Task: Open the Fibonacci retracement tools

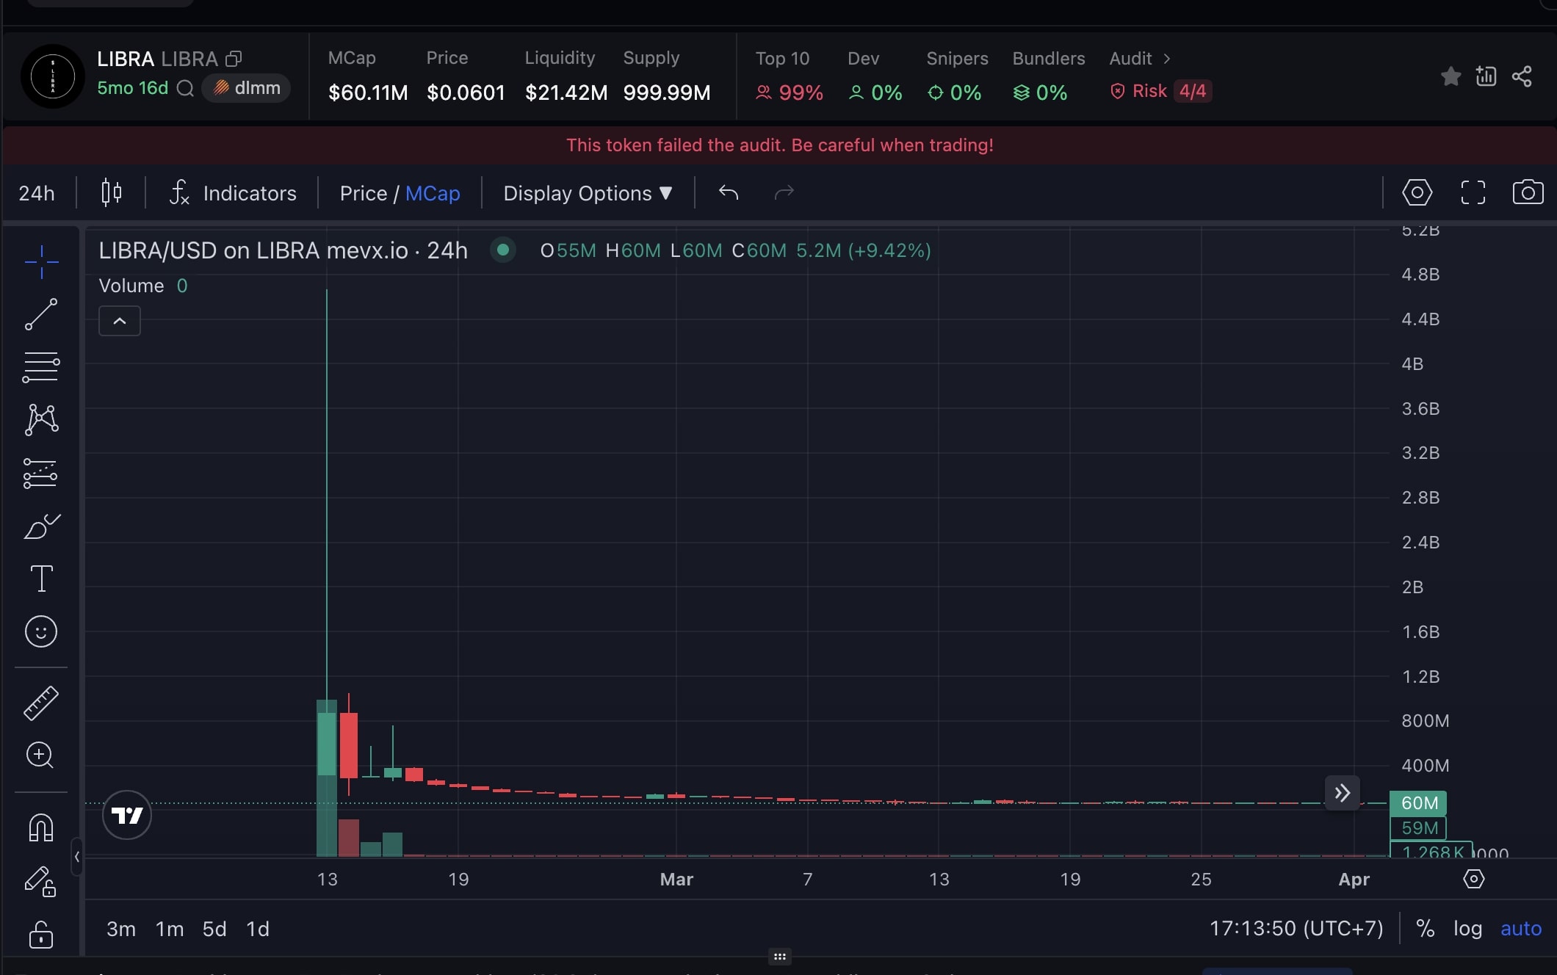Action: click(x=41, y=367)
